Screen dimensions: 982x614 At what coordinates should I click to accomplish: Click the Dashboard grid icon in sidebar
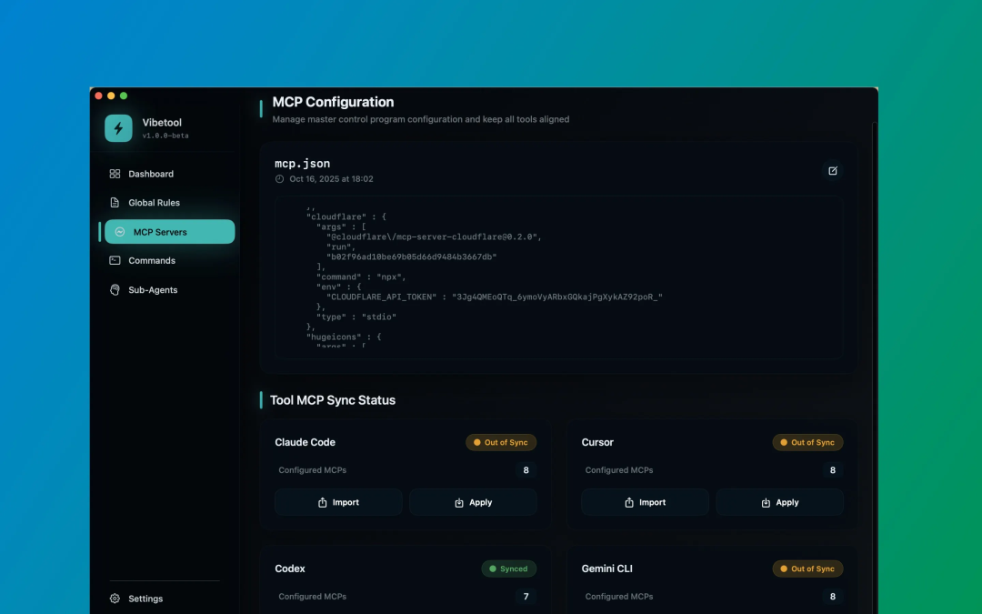115,174
